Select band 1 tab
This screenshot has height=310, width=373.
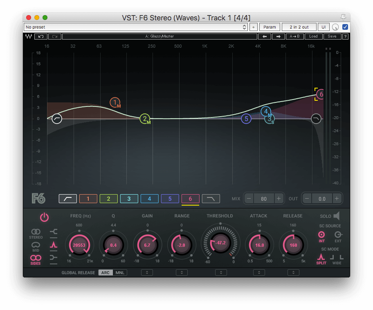(x=88, y=199)
